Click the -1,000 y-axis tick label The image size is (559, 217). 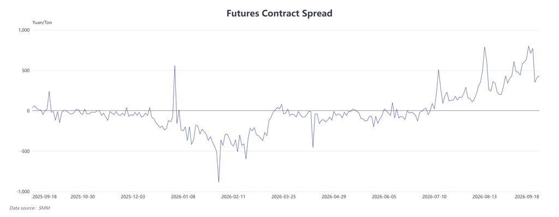[x=22, y=192]
